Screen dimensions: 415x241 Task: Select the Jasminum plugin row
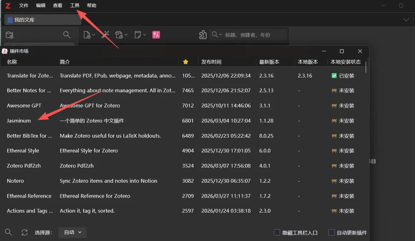pos(183,121)
